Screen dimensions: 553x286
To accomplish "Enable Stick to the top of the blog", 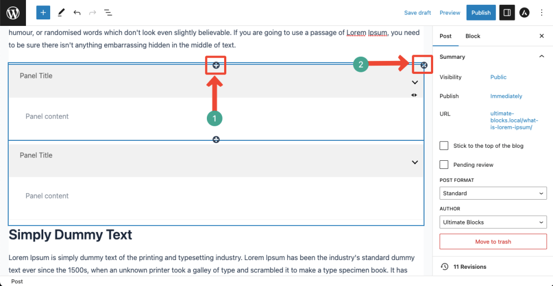I will [x=444, y=146].
